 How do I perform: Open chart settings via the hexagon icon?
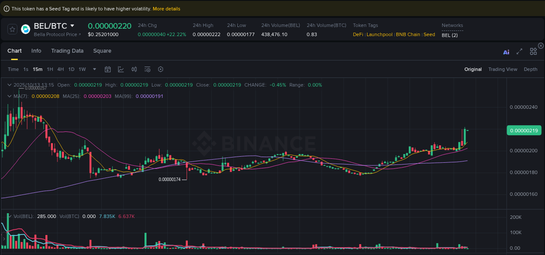click(x=160, y=69)
